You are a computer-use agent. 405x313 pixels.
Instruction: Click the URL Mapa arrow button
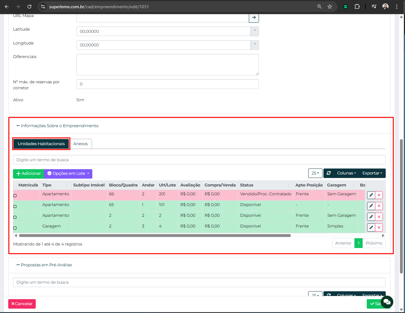click(x=254, y=18)
